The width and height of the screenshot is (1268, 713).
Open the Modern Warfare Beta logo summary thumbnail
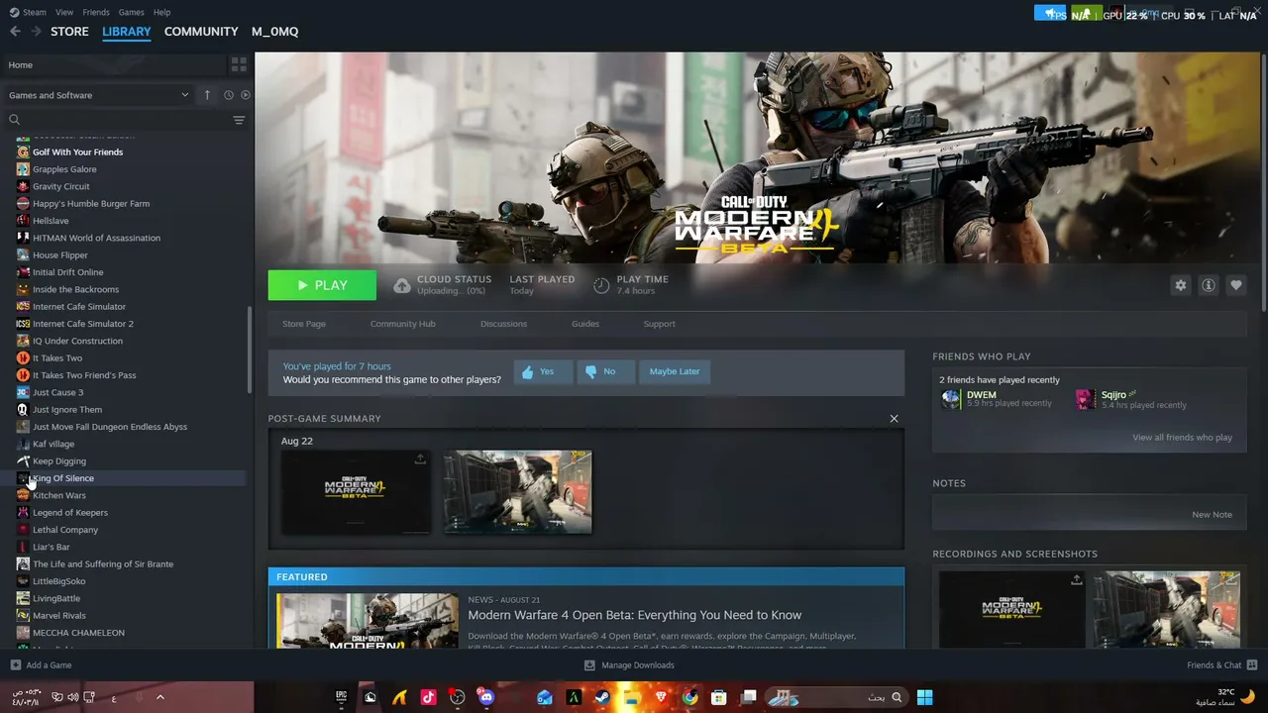pos(356,492)
